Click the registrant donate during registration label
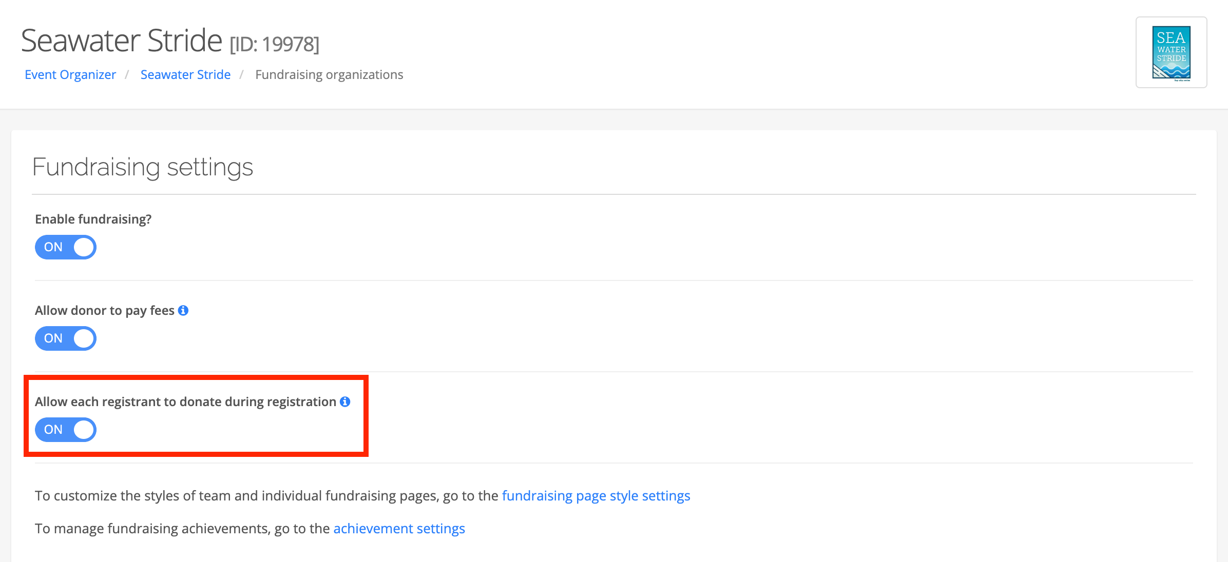The width and height of the screenshot is (1228, 562). pos(185,402)
